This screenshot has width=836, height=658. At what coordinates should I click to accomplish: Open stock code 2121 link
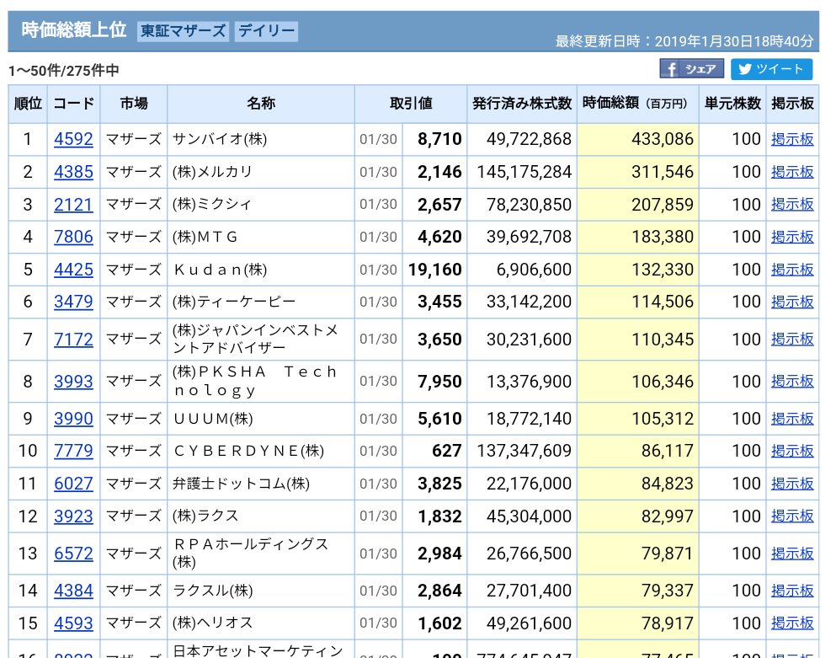[73, 205]
